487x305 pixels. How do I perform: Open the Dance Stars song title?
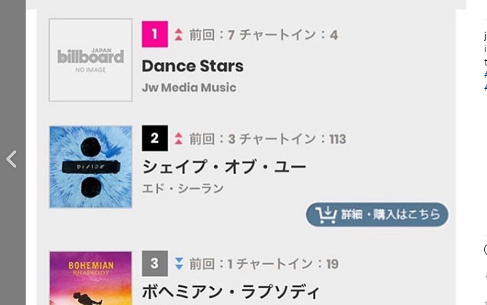tap(192, 66)
